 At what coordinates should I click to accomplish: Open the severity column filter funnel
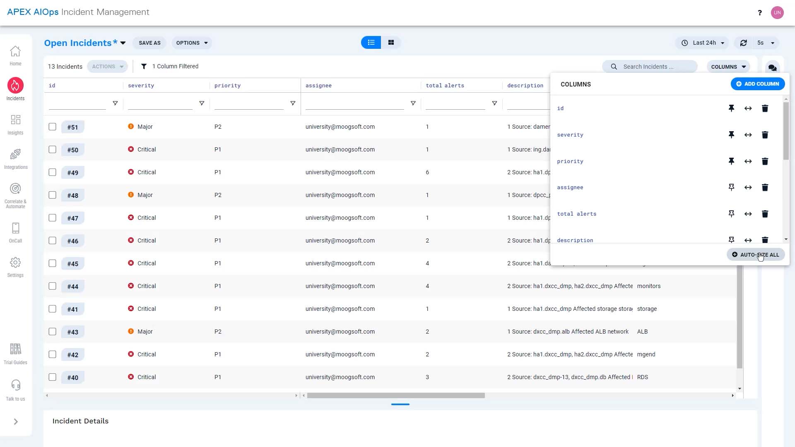[x=202, y=103]
